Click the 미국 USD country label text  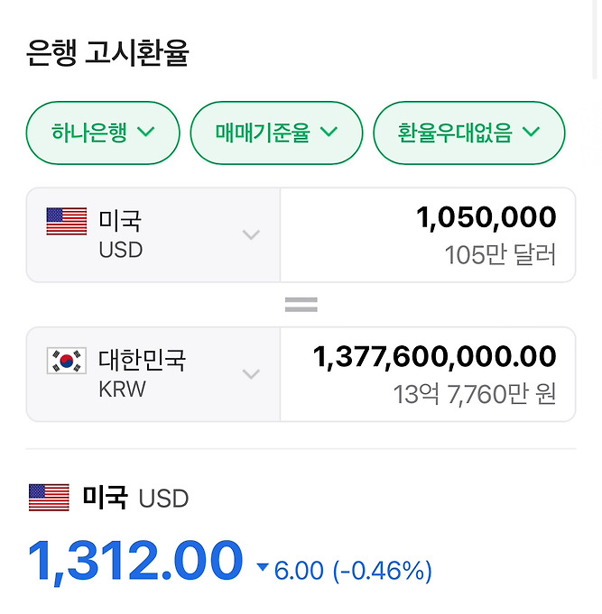pos(120,234)
